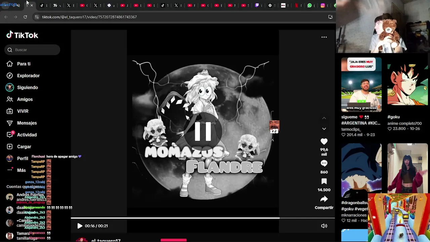Open Tamara followed account
The height and width of the screenshot is (242, 430).
coord(24,236)
